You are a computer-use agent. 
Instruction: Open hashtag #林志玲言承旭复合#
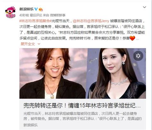(x=34, y=21)
